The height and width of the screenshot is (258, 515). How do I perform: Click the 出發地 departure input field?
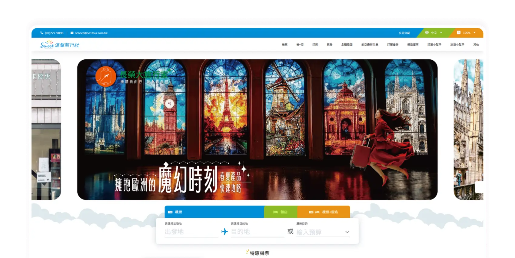(x=191, y=232)
